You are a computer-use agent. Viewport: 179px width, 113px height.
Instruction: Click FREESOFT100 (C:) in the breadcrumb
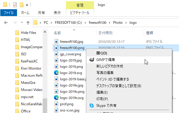pos(68,23)
